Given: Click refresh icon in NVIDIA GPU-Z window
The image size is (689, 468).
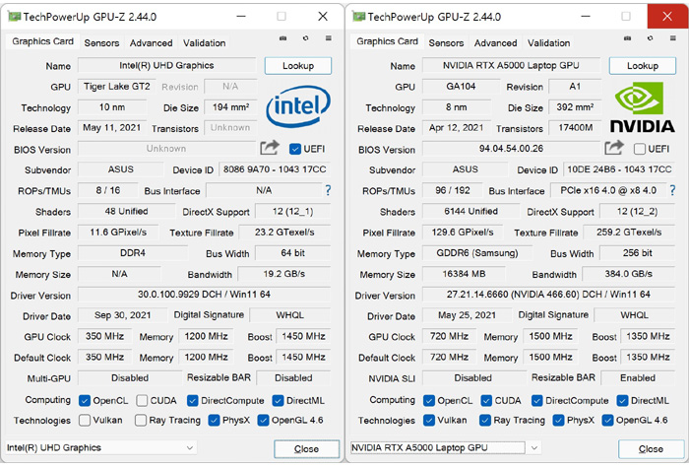Looking at the screenshot, I should [x=650, y=38].
